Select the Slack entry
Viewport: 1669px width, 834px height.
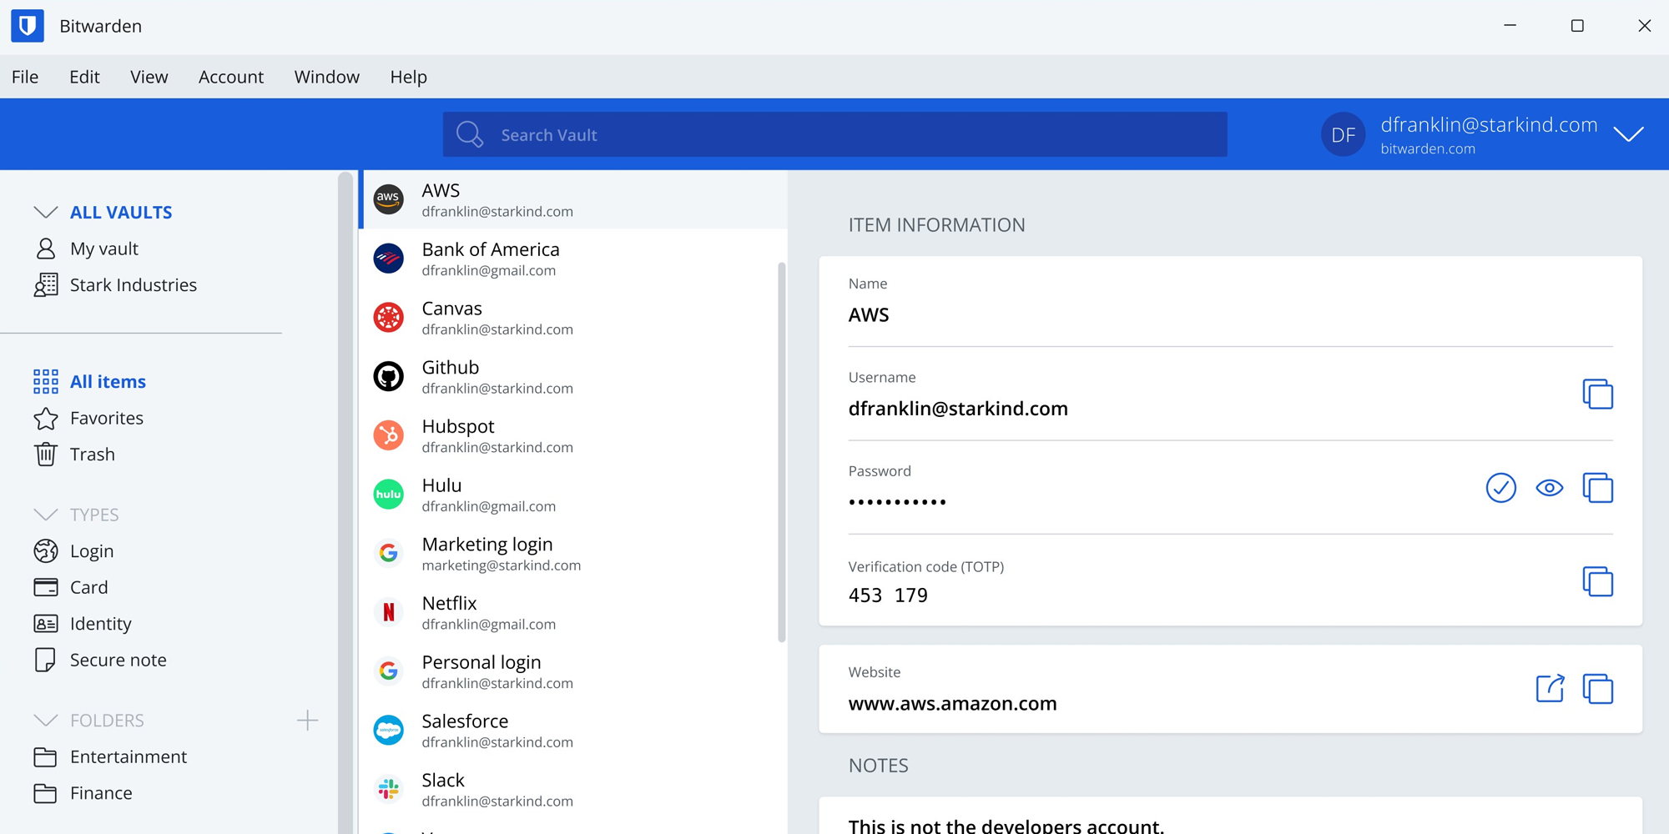click(573, 789)
